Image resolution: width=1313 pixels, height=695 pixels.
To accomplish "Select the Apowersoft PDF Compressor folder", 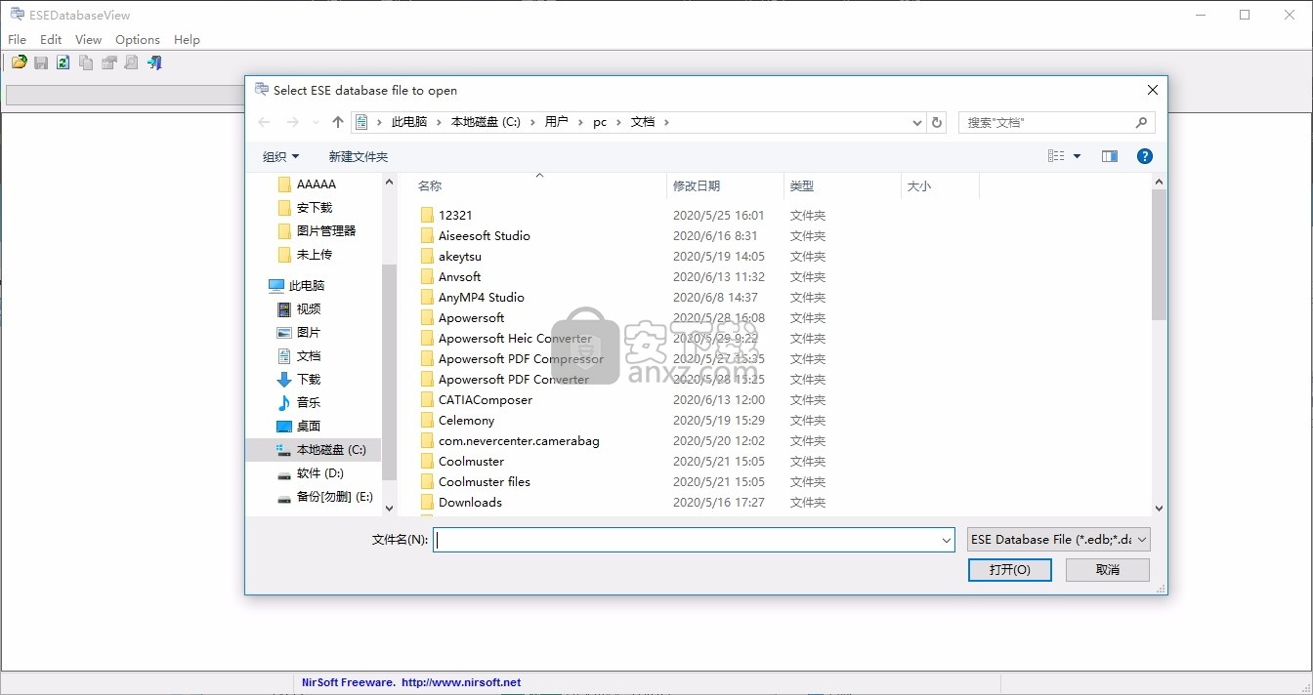I will [521, 358].
